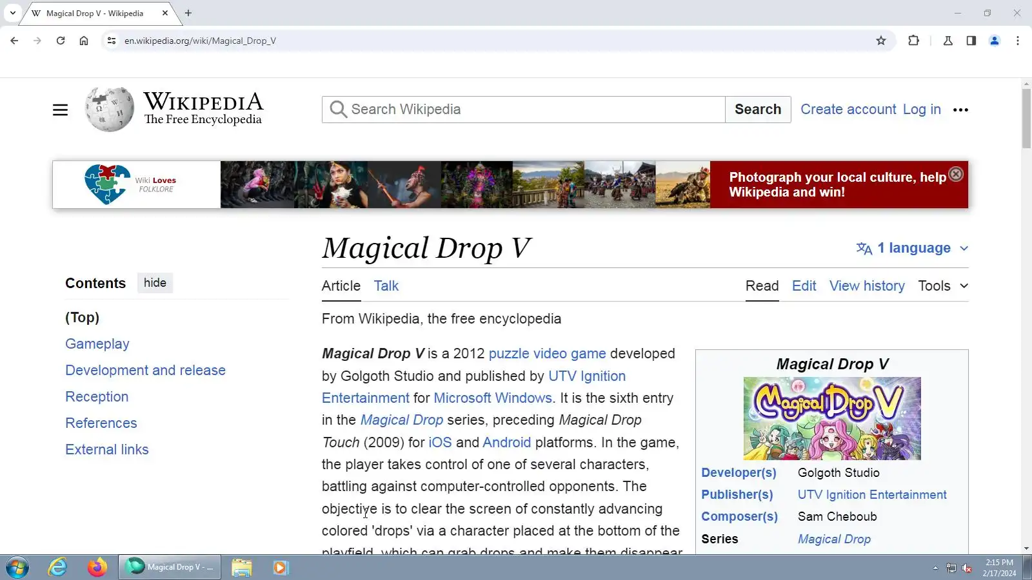Click the volume speaker tray icon
This screenshot has width=1032, height=580.
966,568
